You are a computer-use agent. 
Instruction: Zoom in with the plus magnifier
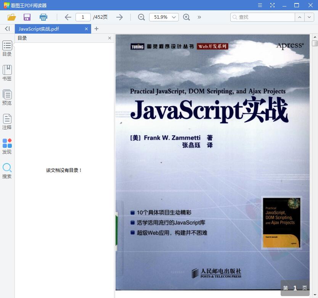coord(186,17)
